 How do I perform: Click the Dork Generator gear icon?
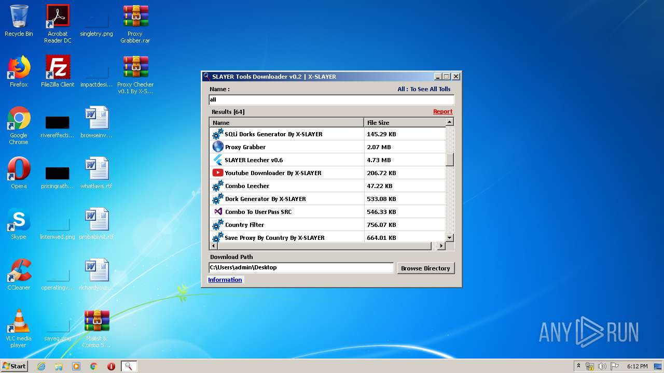click(x=218, y=199)
